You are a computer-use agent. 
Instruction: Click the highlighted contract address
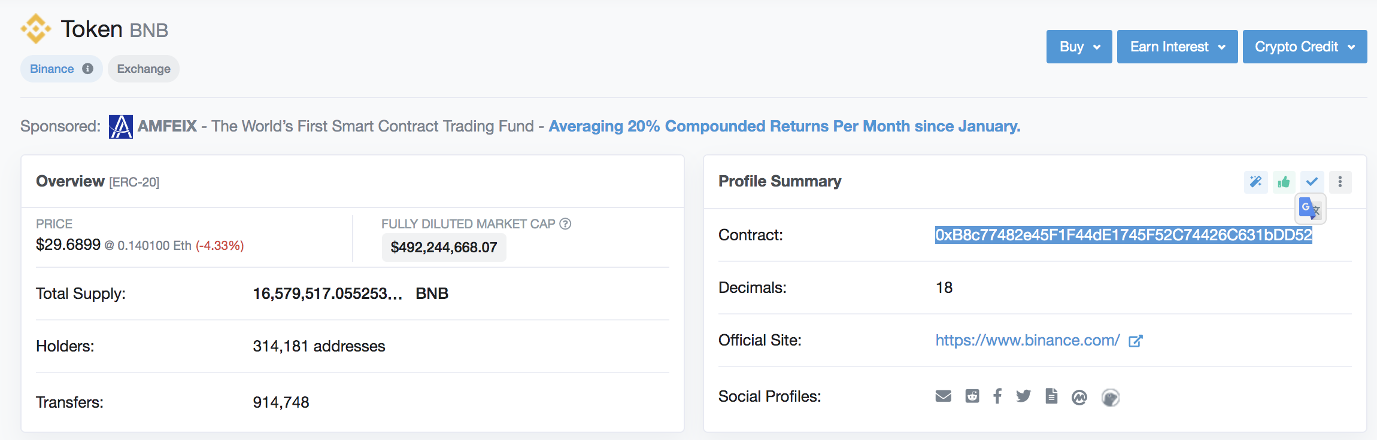[x=1123, y=235]
